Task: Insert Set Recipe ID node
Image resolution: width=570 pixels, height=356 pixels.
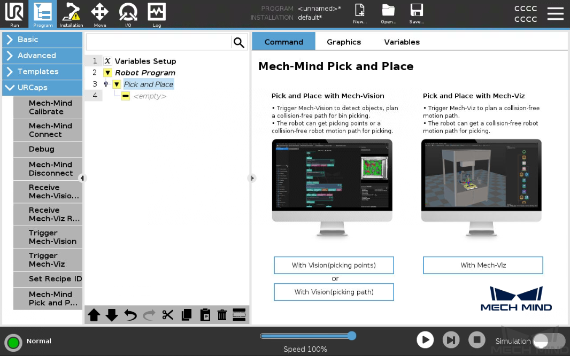Action: pyautogui.click(x=48, y=279)
